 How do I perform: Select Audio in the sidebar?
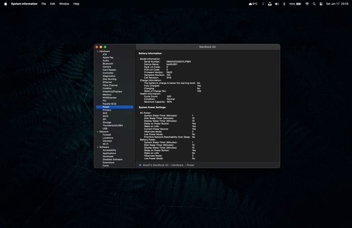click(106, 61)
